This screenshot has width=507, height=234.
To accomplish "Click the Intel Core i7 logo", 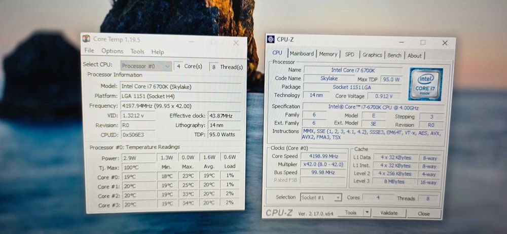I will pyautogui.click(x=425, y=84).
